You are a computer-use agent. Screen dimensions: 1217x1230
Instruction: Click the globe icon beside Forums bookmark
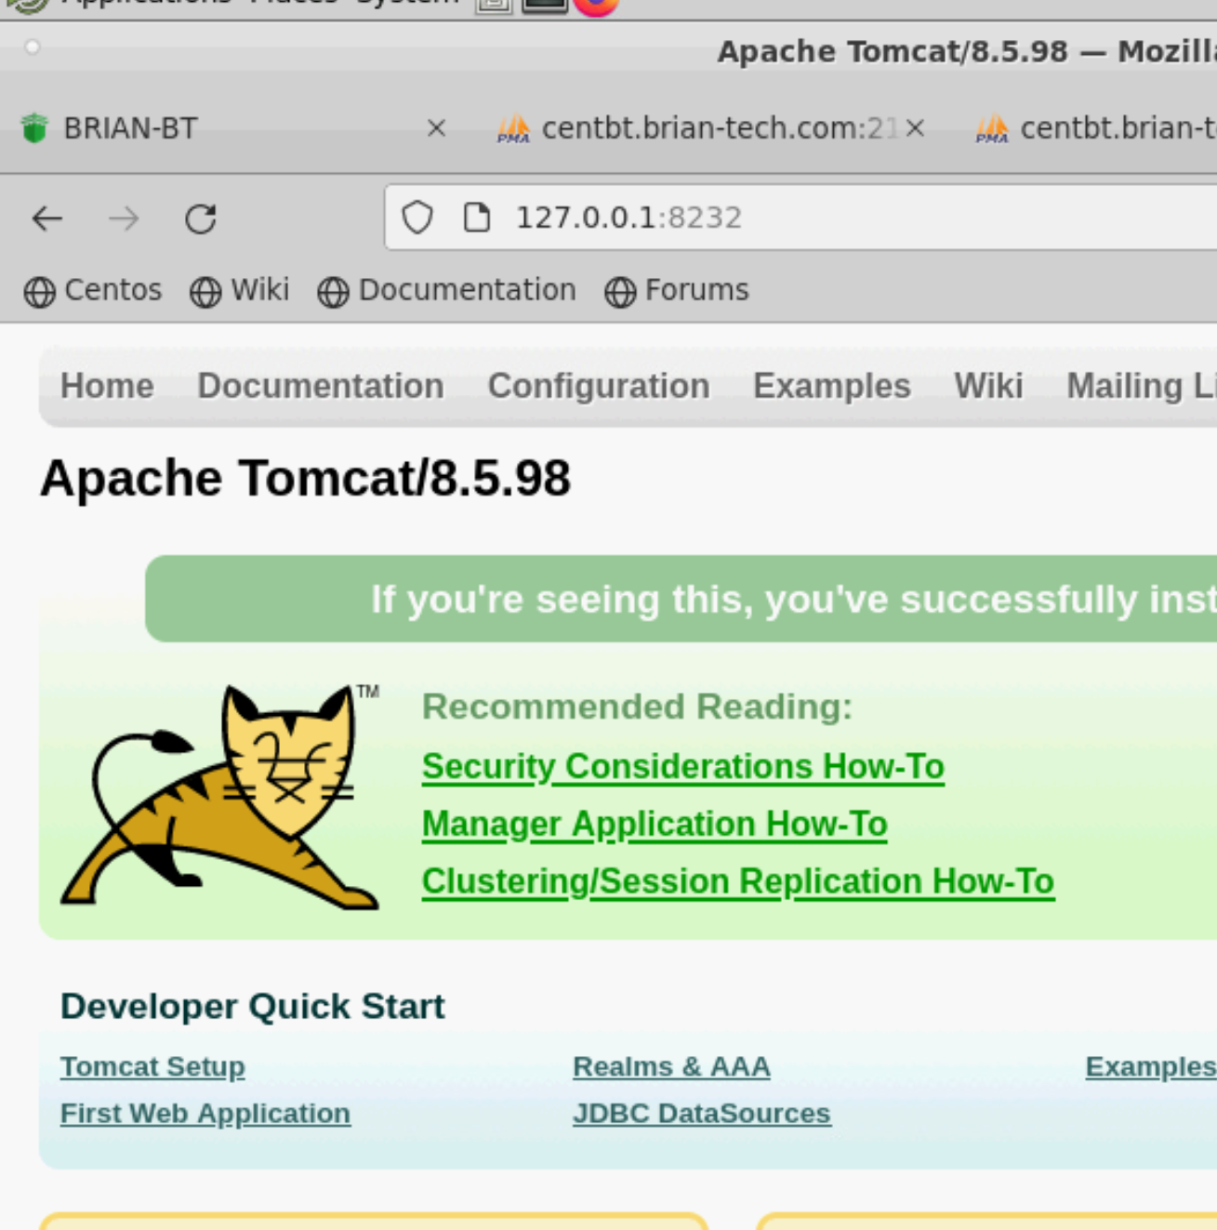(620, 292)
